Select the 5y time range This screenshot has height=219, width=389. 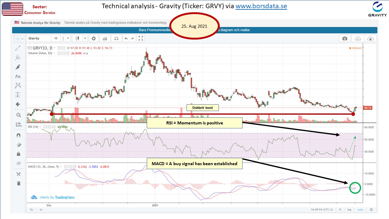(32, 210)
